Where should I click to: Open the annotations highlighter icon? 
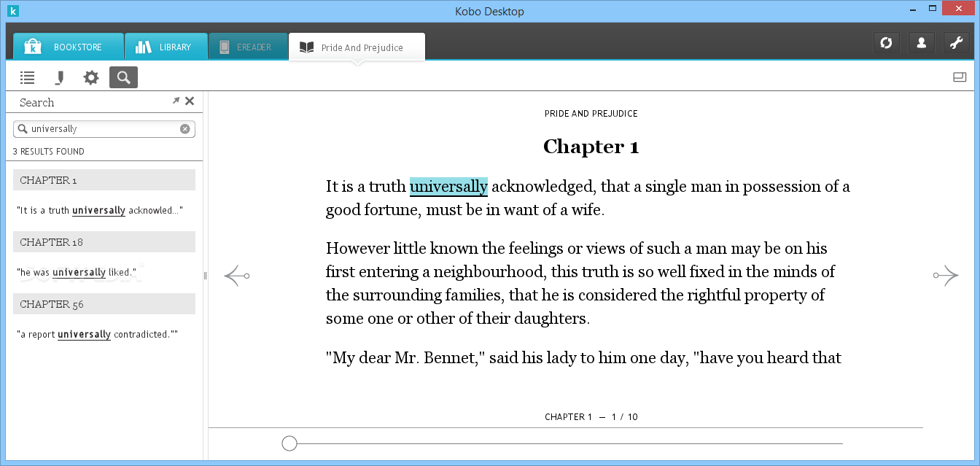pos(59,77)
